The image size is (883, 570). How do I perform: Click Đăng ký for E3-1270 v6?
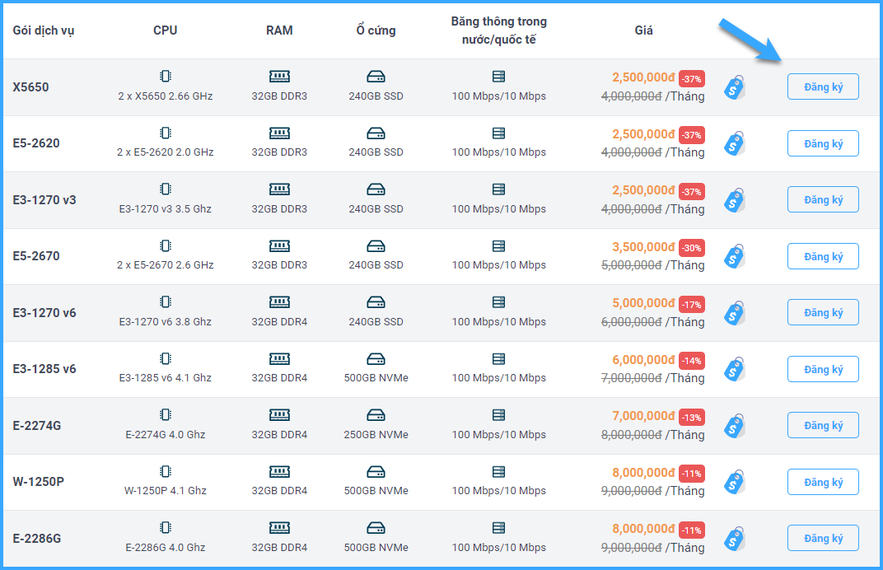823,312
